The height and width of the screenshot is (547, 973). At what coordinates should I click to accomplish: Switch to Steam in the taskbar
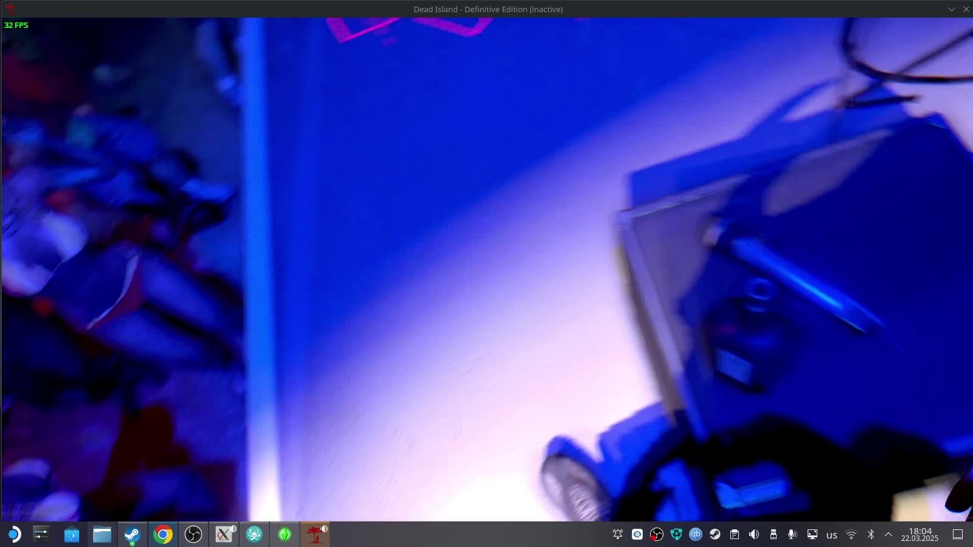(x=133, y=535)
